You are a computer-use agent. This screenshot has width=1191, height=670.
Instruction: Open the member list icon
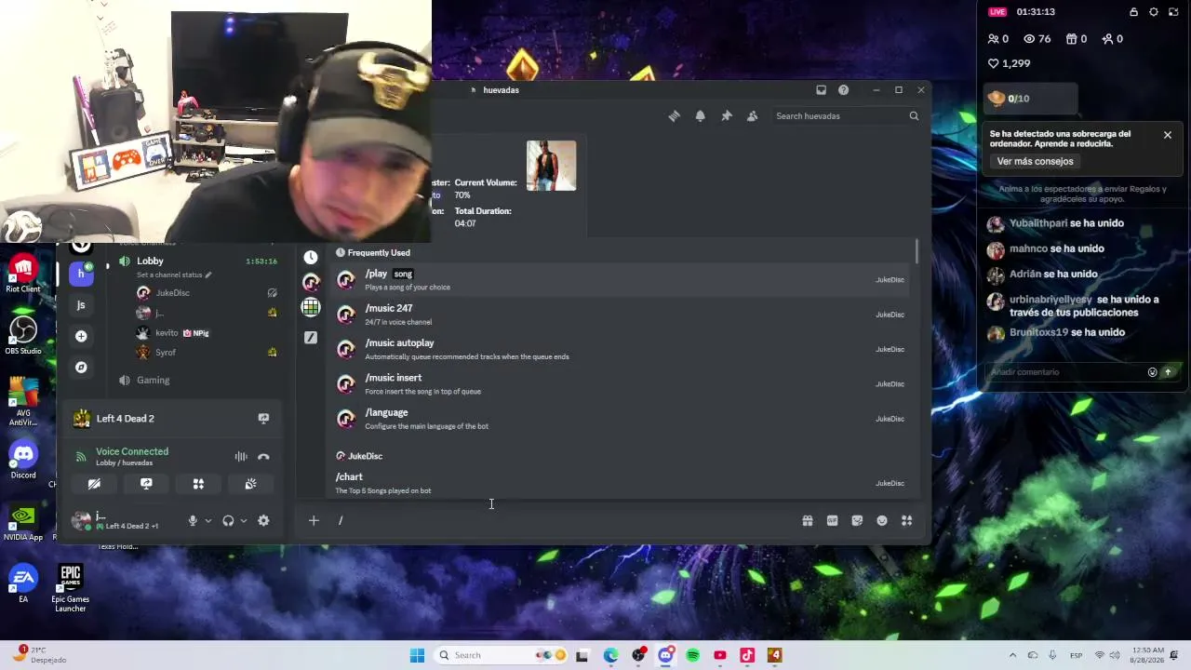(x=752, y=116)
